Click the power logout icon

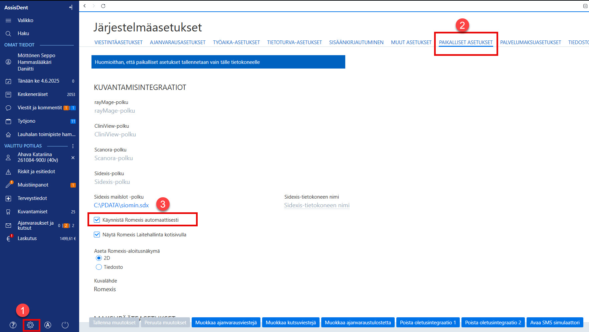(65, 325)
